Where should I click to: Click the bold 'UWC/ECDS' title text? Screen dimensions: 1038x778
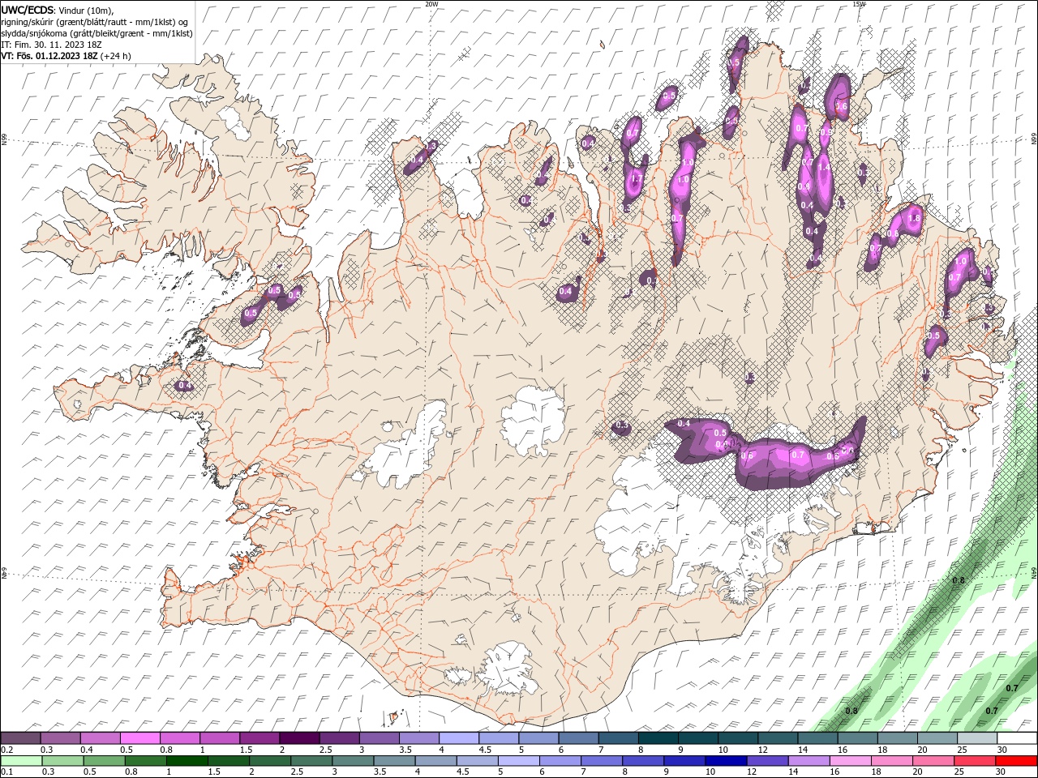coord(28,10)
